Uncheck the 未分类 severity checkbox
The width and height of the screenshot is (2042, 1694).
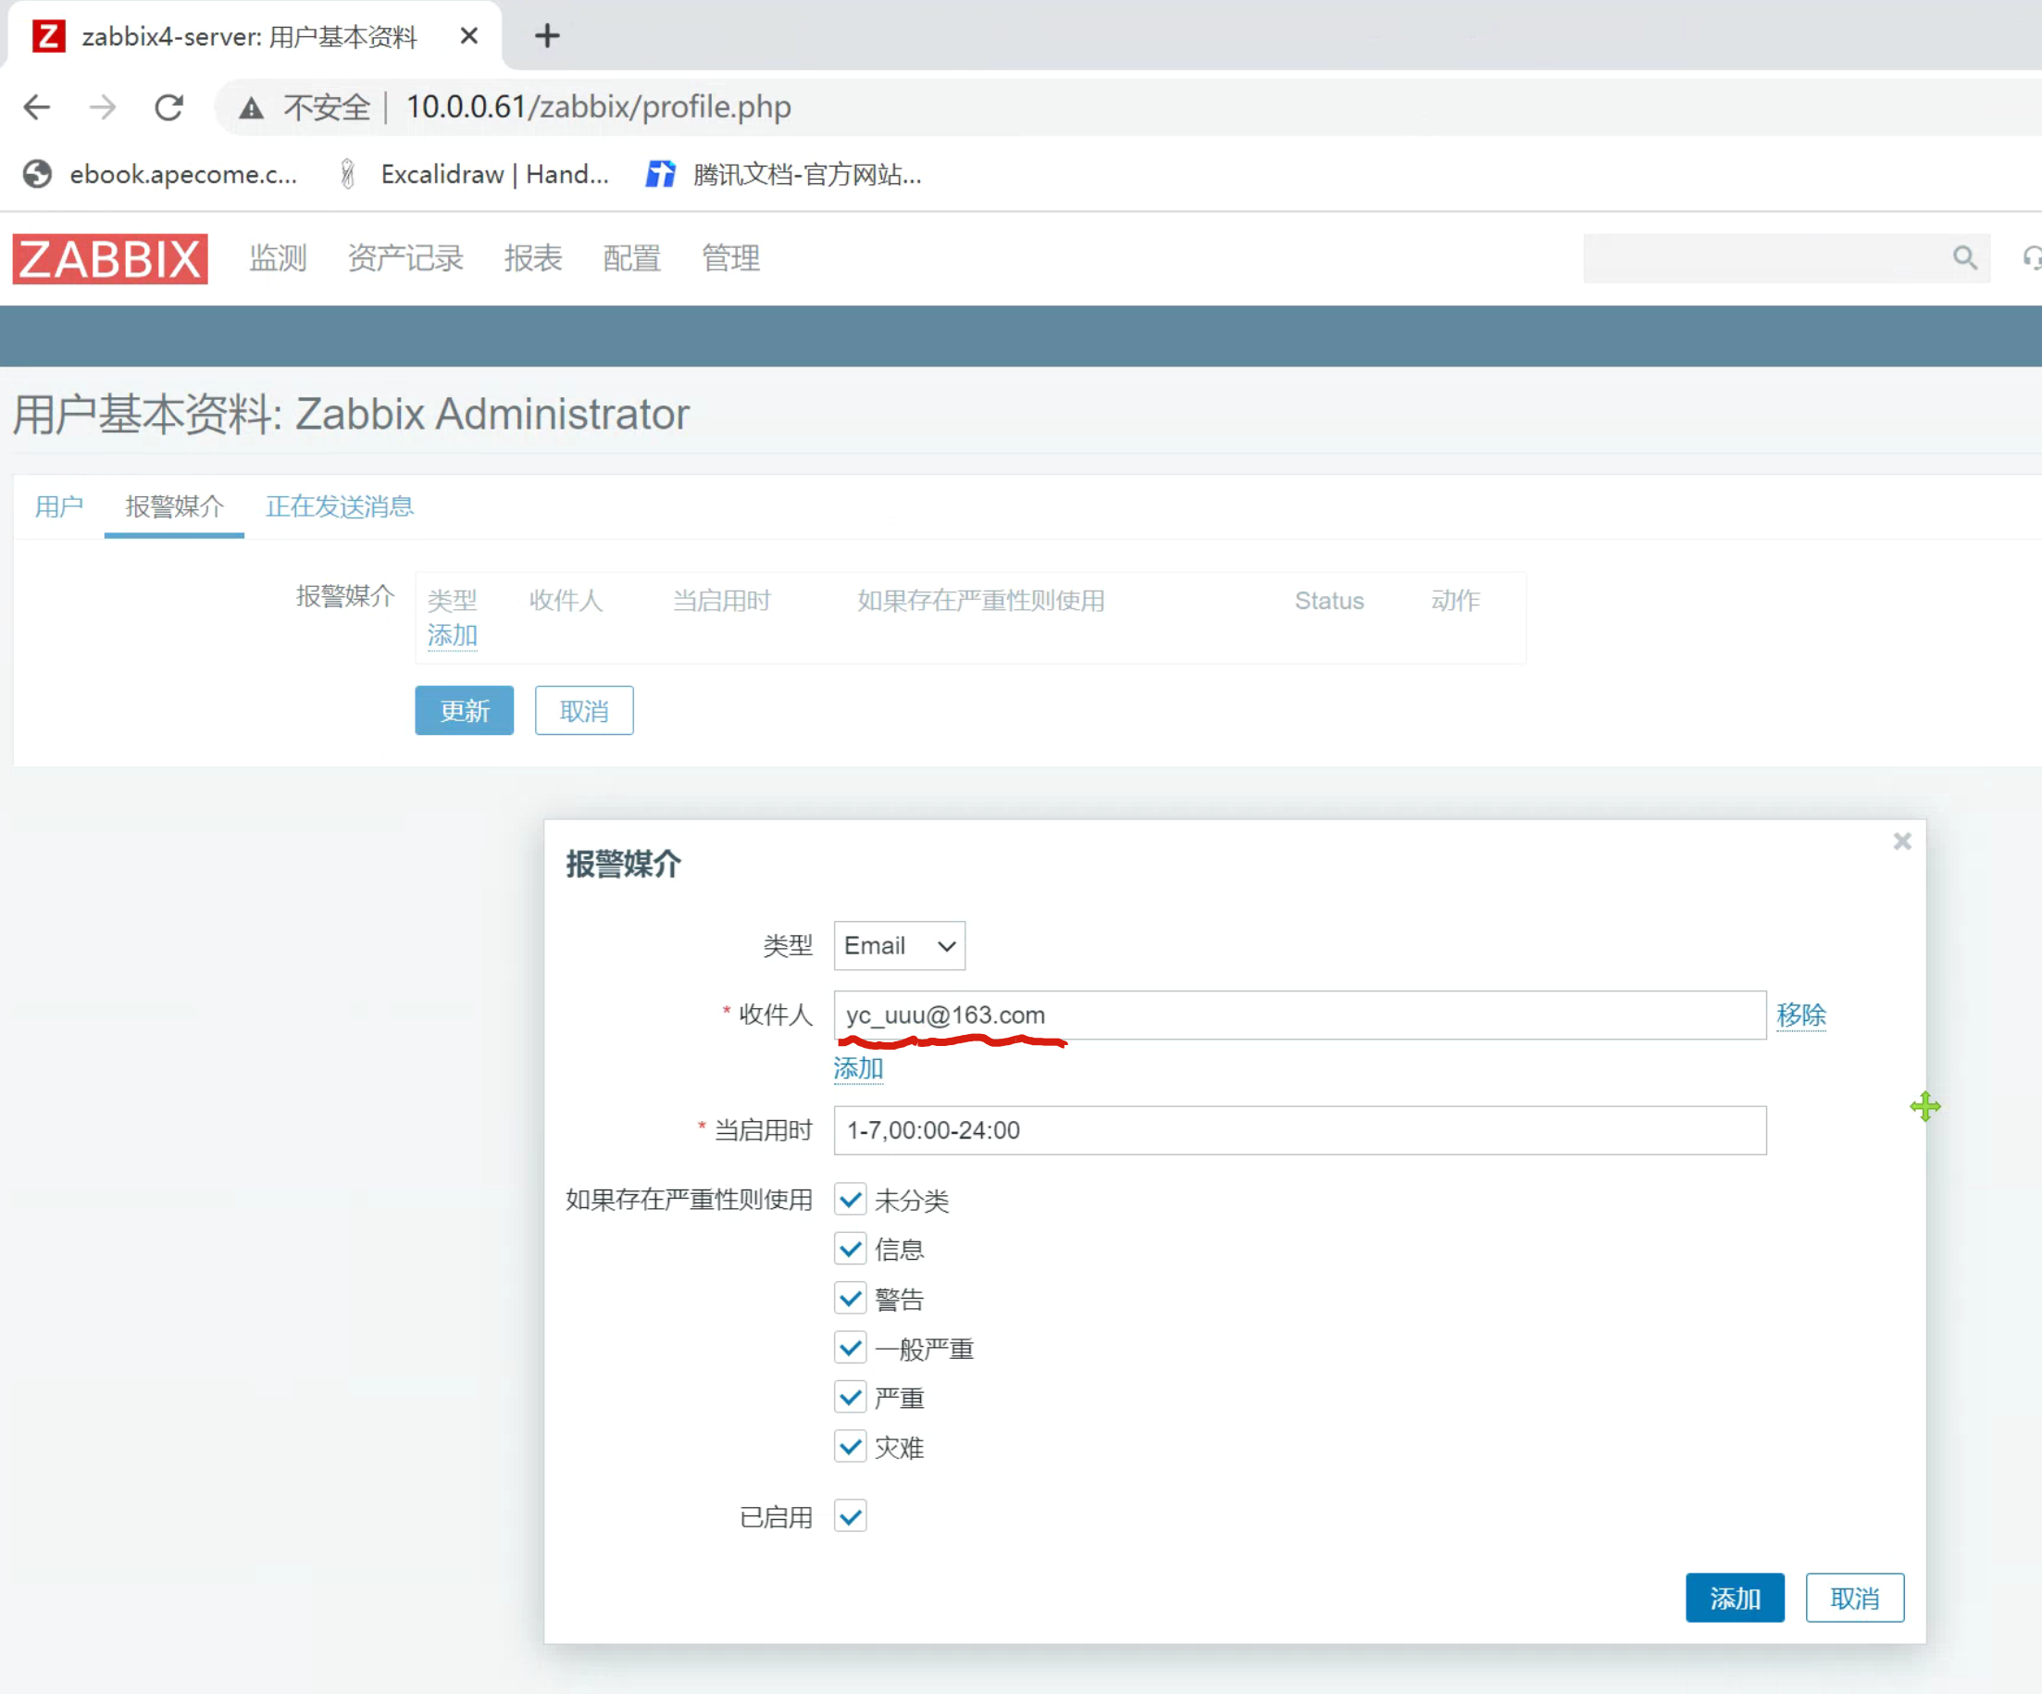point(850,1199)
